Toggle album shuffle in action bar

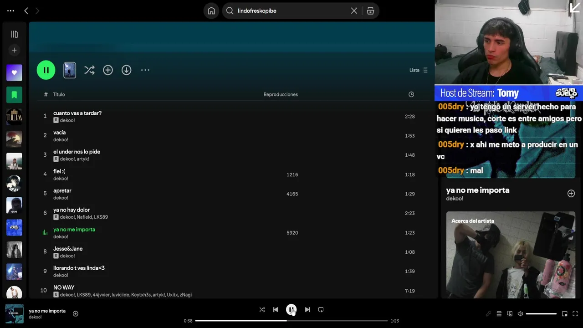89,70
